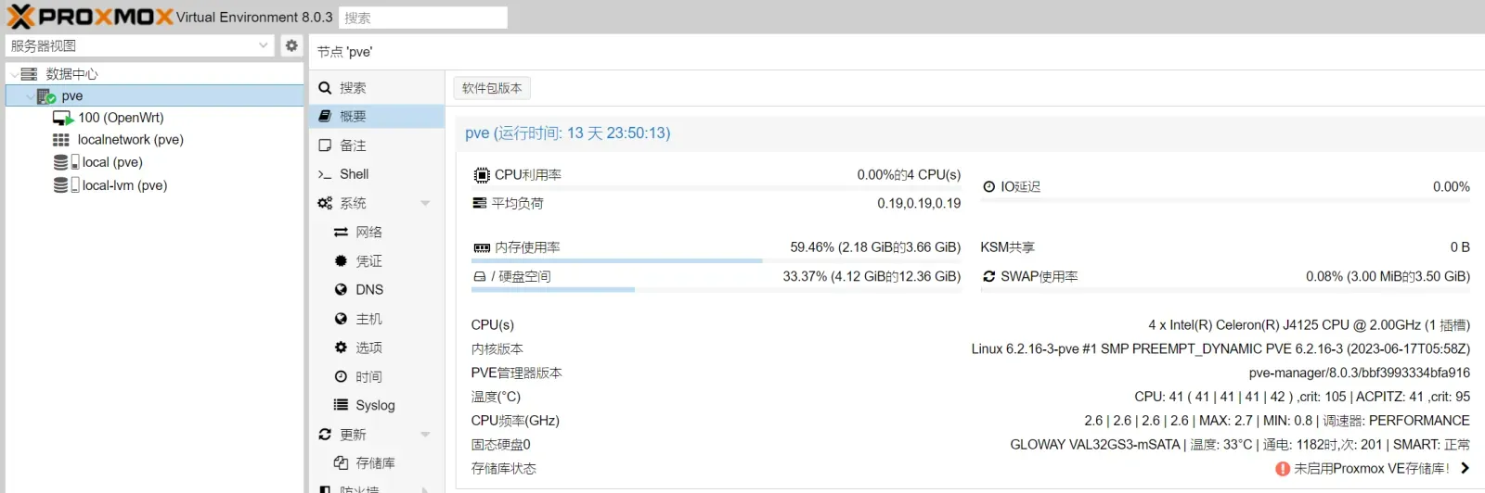The width and height of the screenshot is (1485, 493).
Task: Click the memory usage progress bar
Action: click(716, 261)
